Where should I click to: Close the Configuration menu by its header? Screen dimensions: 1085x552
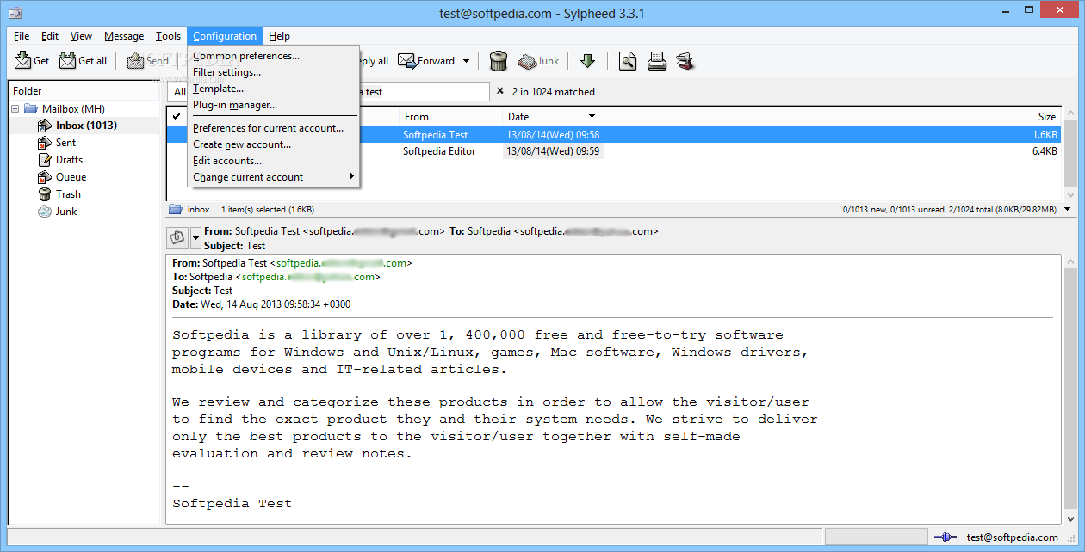point(225,36)
